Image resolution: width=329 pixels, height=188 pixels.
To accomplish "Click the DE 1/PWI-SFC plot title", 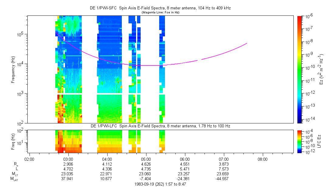I will point(160,8).
